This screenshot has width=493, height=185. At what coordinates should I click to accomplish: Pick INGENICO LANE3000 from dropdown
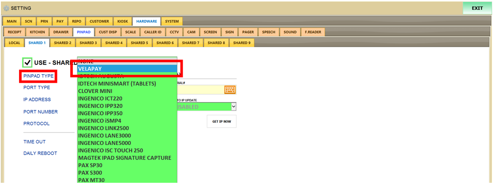click(x=127, y=136)
